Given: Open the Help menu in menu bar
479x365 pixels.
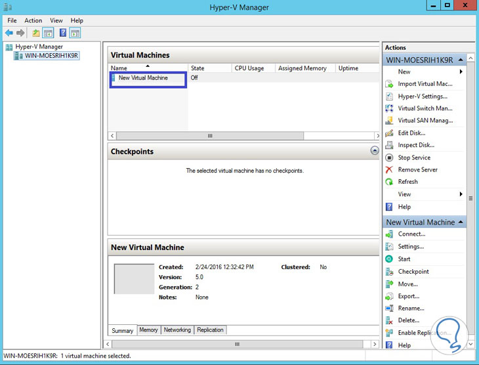Looking at the screenshot, I should pos(77,20).
